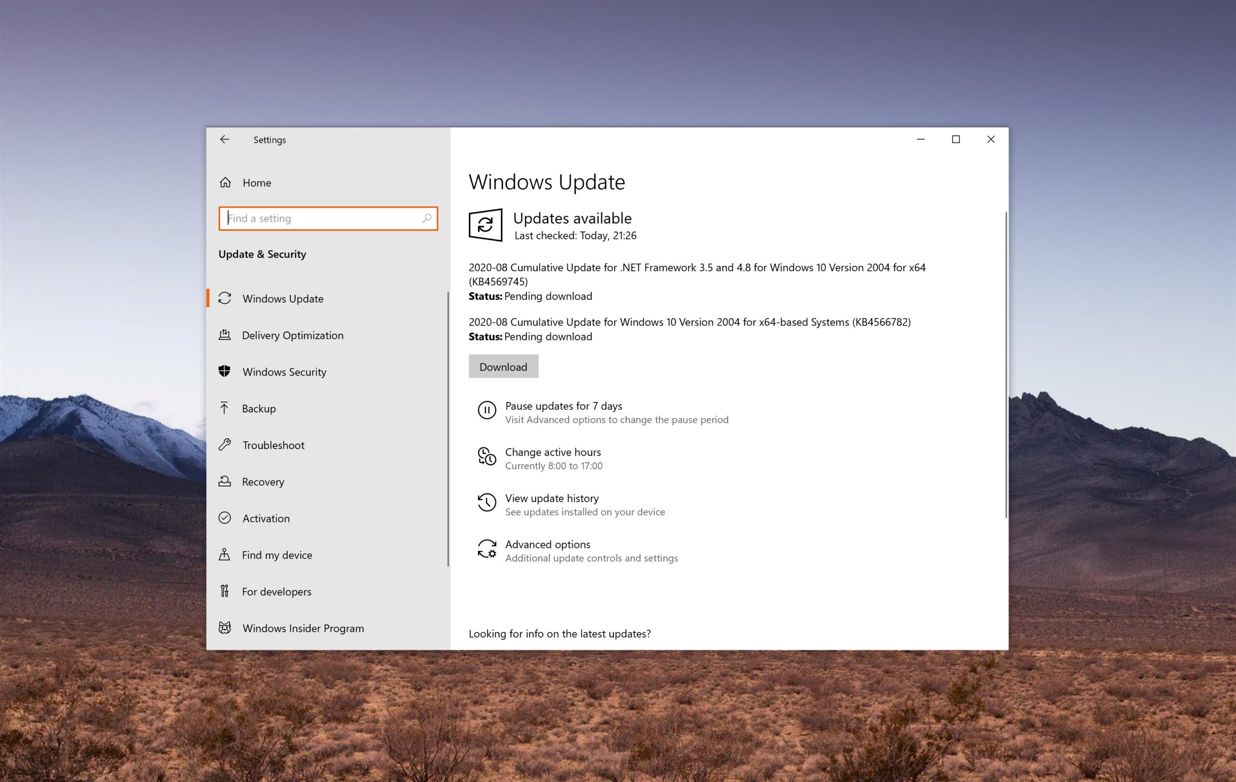The image size is (1236, 782).
Task: Click the Windows Security shield icon
Action: click(x=225, y=371)
